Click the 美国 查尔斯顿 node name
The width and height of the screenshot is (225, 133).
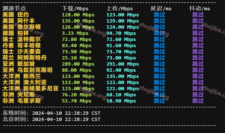click(x=22, y=27)
